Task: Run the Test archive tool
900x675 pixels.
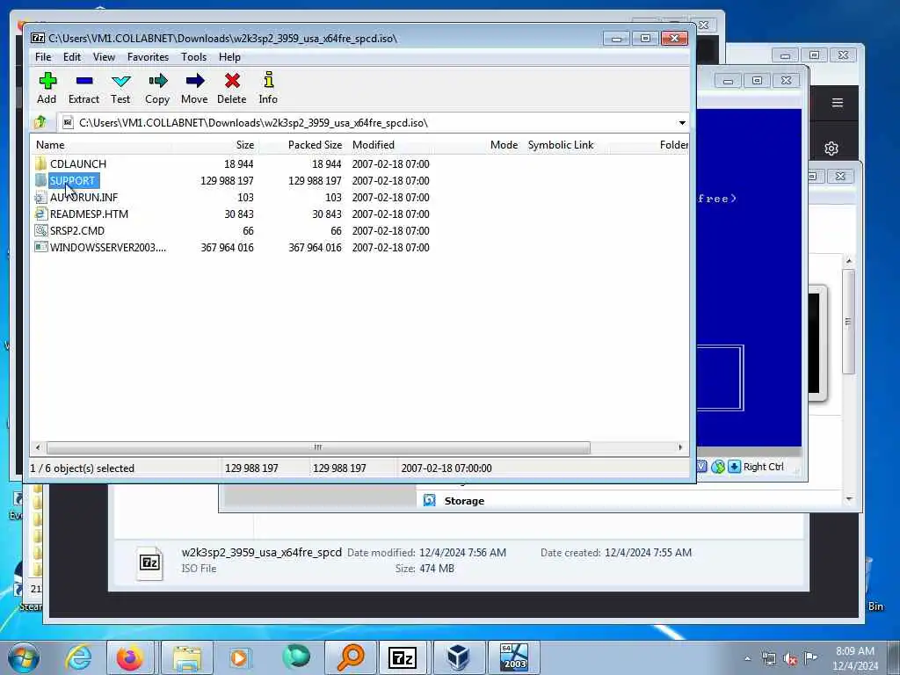Action: coord(120,88)
